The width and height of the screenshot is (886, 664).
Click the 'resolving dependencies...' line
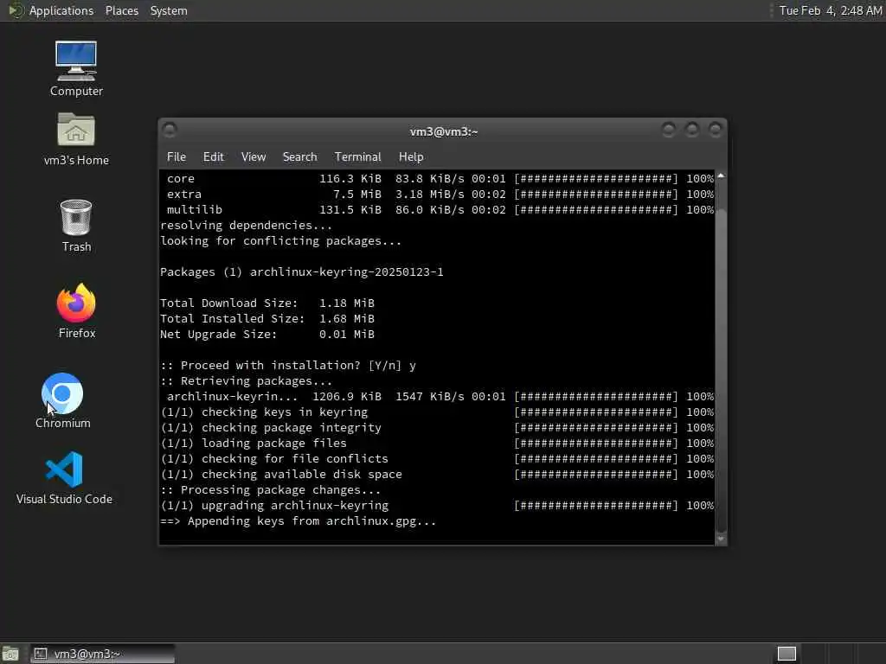click(247, 226)
